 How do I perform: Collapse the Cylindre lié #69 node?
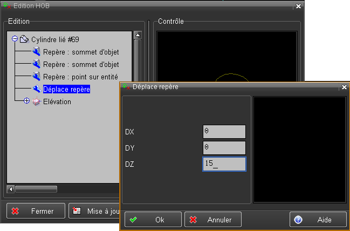15,39
